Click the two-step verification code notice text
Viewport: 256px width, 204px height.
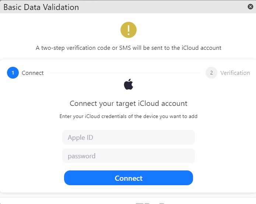pyautogui.click(x=129, y=48)
